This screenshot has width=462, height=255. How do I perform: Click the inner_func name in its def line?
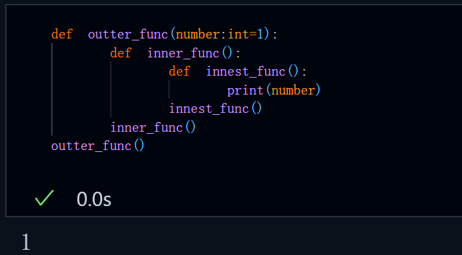(x=183, y=53)
